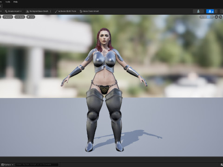Switch to Skeleton editor mode icon

coord(198,11)
